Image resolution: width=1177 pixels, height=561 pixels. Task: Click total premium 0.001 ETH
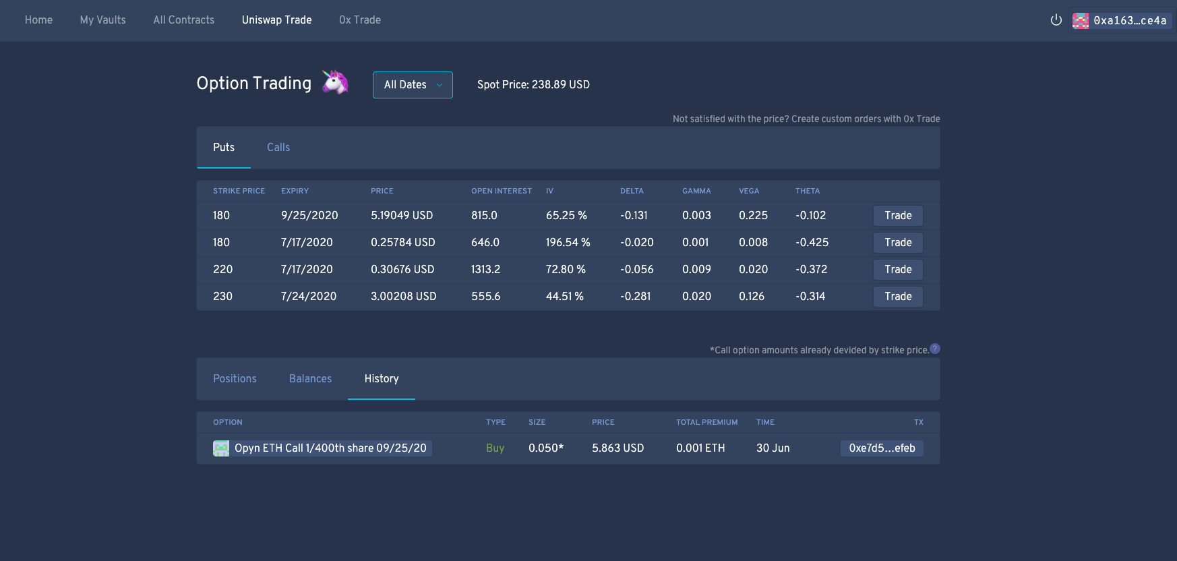coord(700,448)
